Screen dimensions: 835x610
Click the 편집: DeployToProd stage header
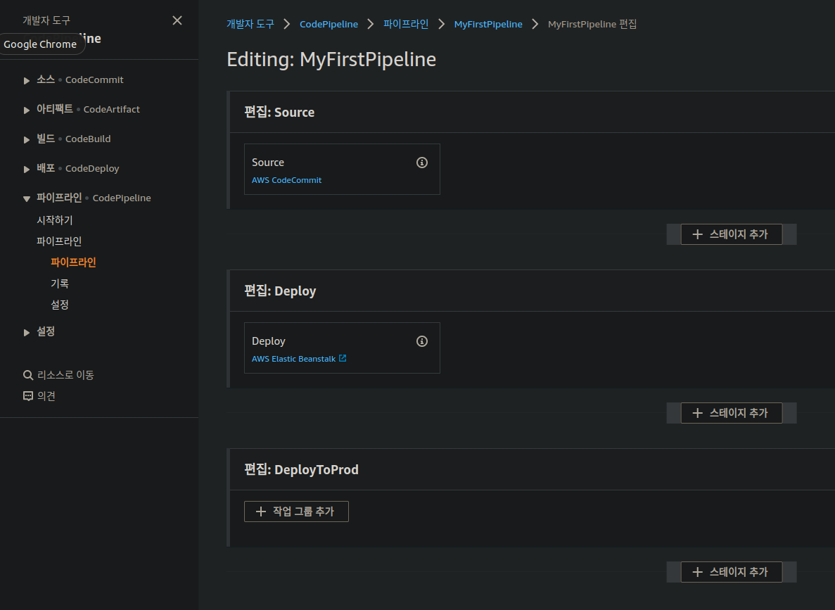(x=301, y=469)
